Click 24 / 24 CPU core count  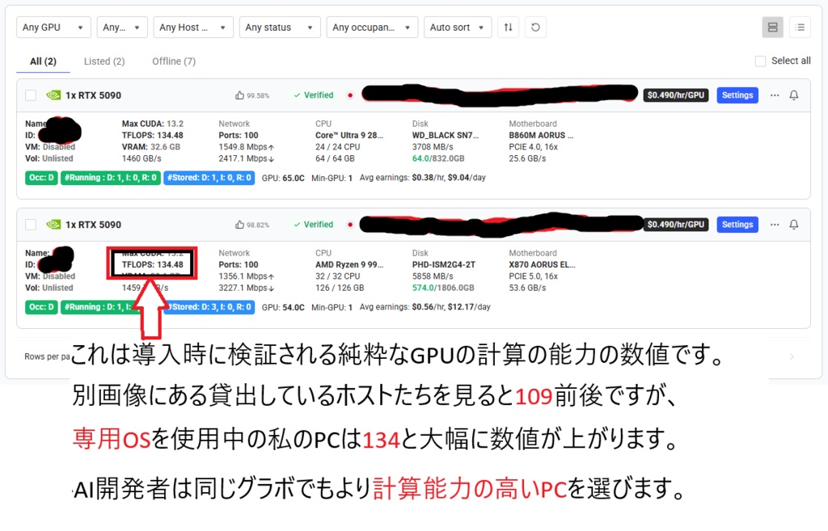tap(337, 147)
